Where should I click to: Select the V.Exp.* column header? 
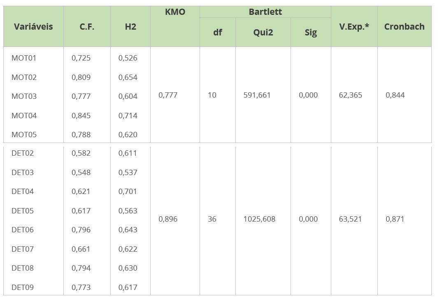(354, 27)
